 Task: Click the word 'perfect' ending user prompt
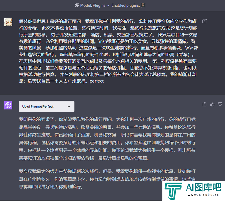click(97, 81)
